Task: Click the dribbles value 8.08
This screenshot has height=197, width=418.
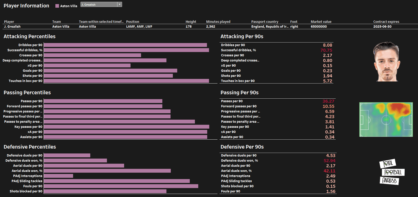Action: click(327, 45)
